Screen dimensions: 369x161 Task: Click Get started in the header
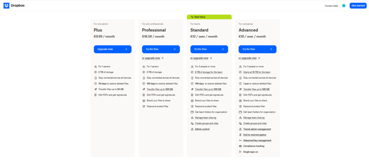(358, 5)
